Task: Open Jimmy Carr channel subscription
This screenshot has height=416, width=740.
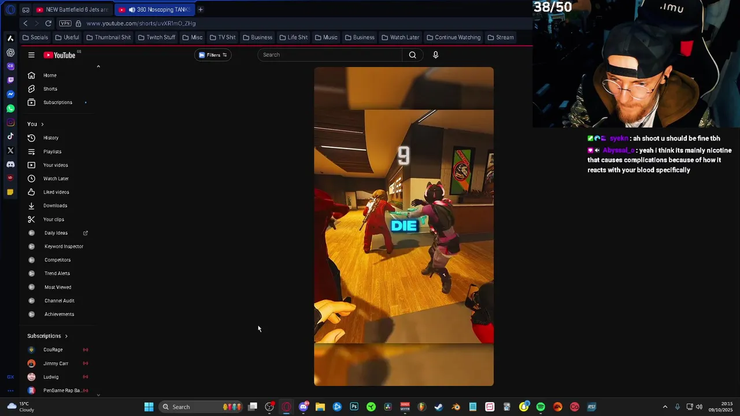Action: [x=55, y=363]
